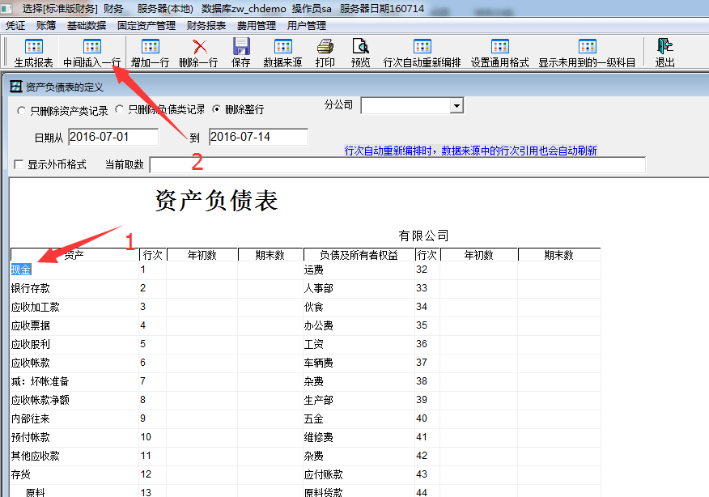Click the 删除一行 red X icon
The image size is (709, 497).
coord(199,47)
